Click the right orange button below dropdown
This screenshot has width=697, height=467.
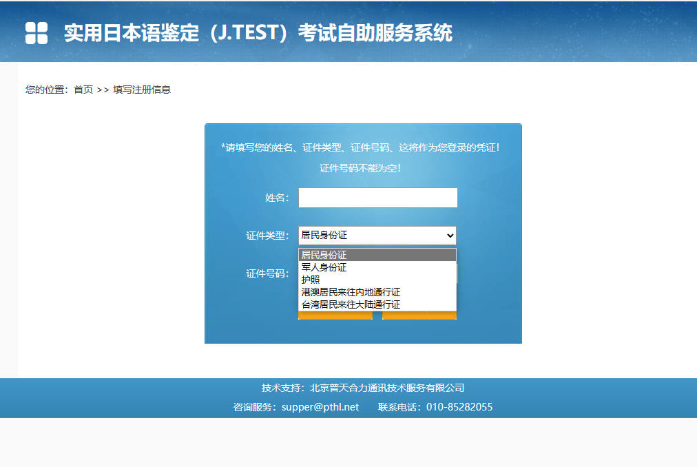click(419, 315)
